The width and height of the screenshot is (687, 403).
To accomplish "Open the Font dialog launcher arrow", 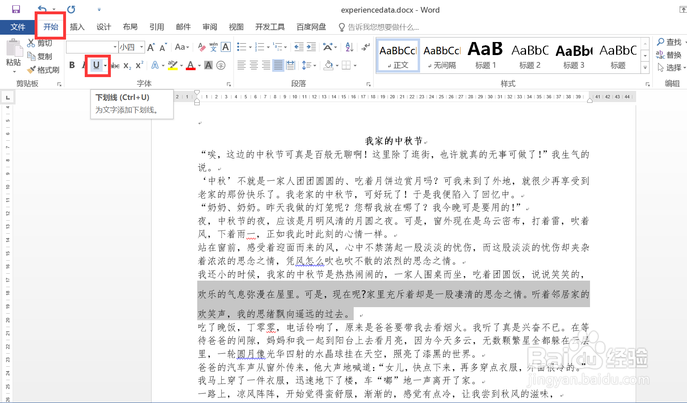I will (229, 84).
